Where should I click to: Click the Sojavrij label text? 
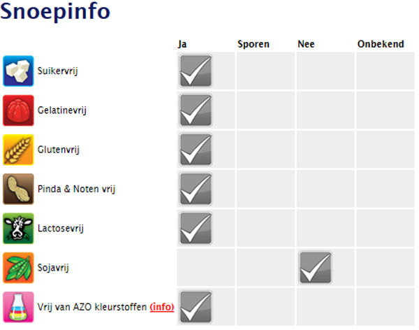[53, 267]
